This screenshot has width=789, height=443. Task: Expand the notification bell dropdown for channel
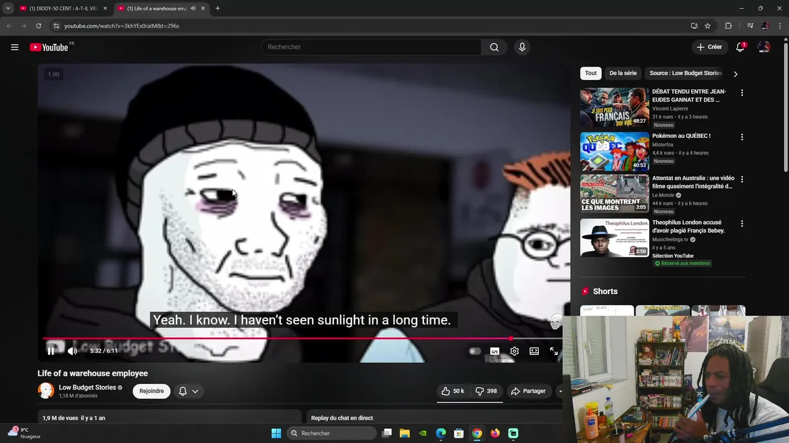(x=189, y=391)
